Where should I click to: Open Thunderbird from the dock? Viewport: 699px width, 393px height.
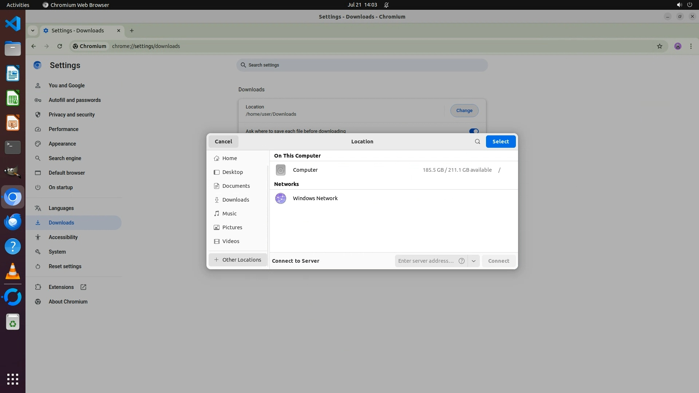pos(13,222)
